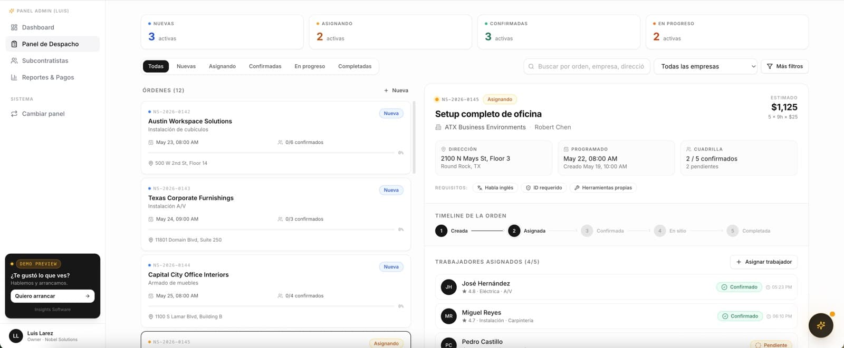Click the Asignando 2 activas summary card

390,32
